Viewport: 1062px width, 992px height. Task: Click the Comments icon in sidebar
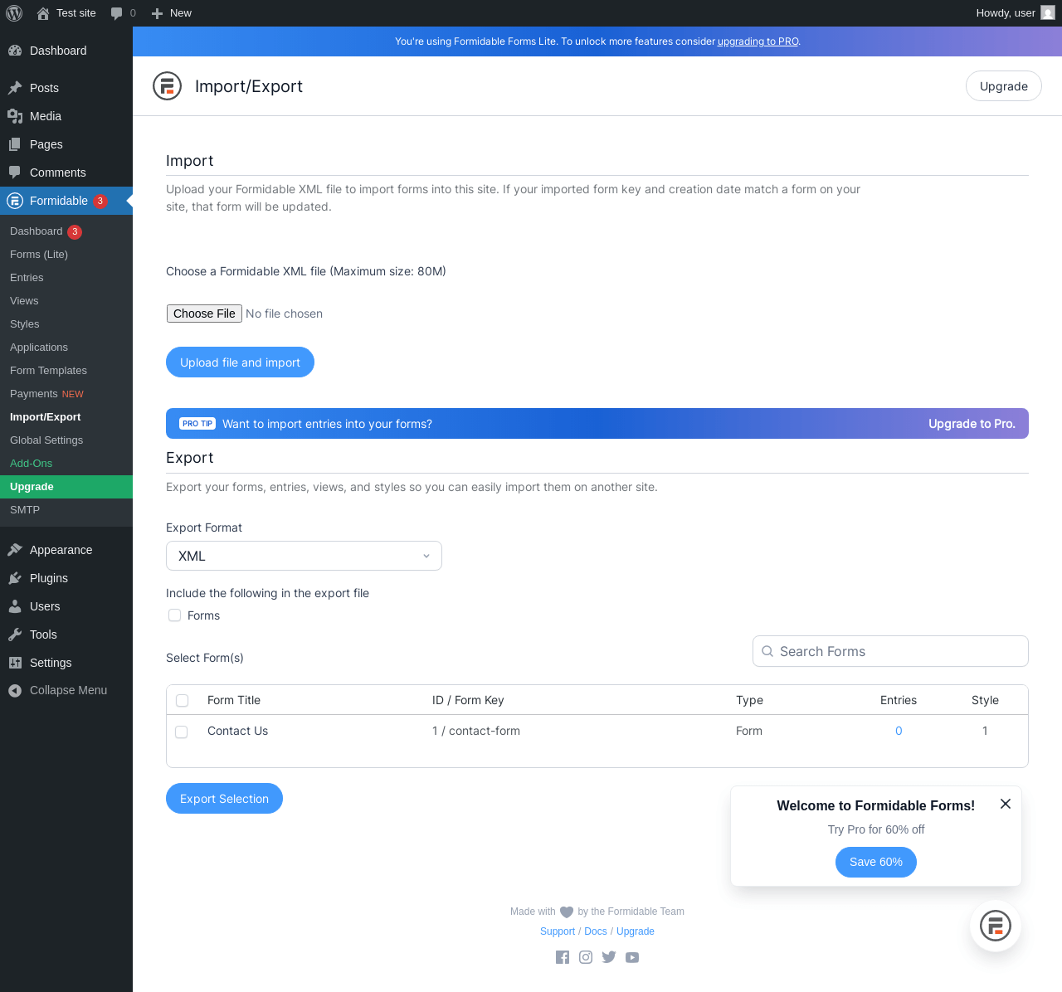point(15,173)
